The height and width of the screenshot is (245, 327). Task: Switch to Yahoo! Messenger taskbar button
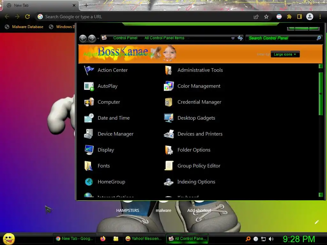point(144,239)
